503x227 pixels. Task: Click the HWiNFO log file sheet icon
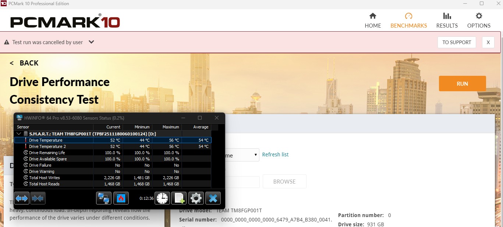[x=179, y=198]
